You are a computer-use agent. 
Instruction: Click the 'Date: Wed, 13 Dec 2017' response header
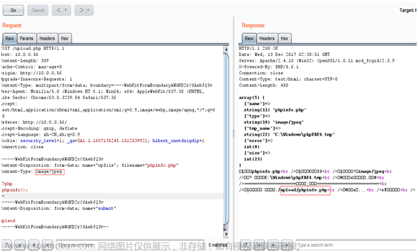click(284, 55)
